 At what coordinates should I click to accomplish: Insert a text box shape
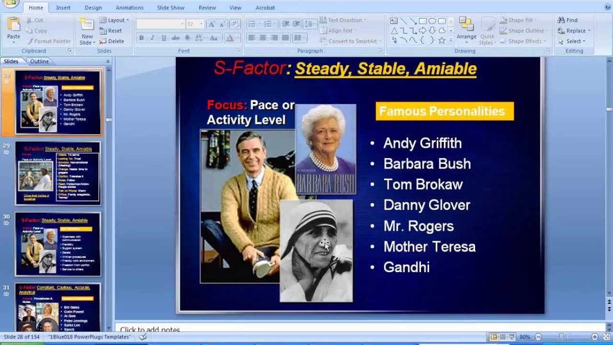click(394, 21)
